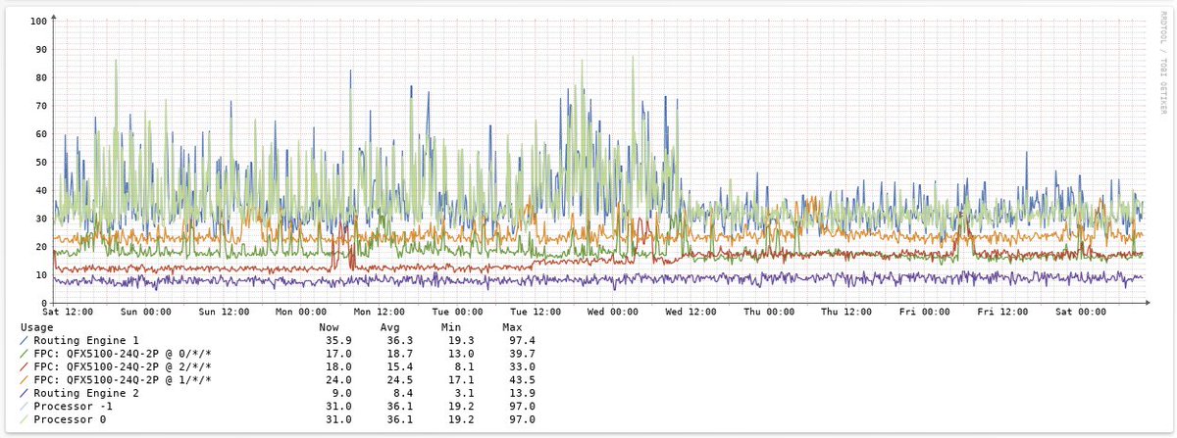Click Routing Engine 1 Max value 97.4
The height and width of the screenshot is (438, 1177).
pos(521,340)
